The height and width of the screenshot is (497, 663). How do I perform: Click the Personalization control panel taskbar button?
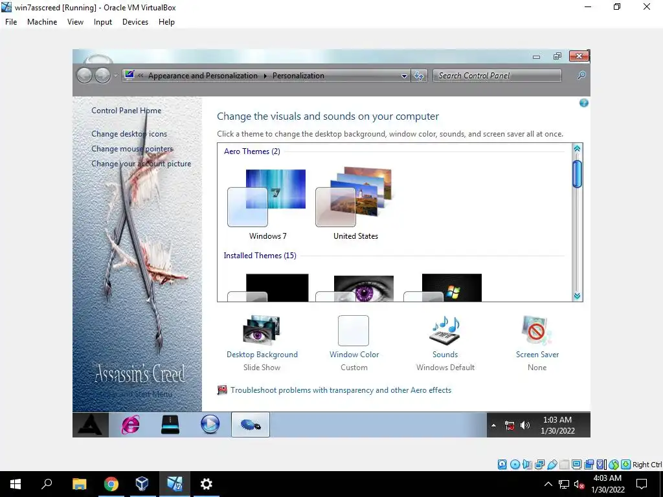tap(251, 425)
